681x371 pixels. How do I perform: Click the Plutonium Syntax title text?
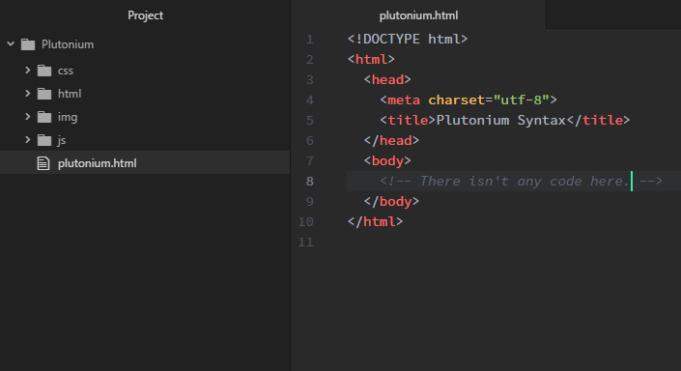[x=500, y=121]
